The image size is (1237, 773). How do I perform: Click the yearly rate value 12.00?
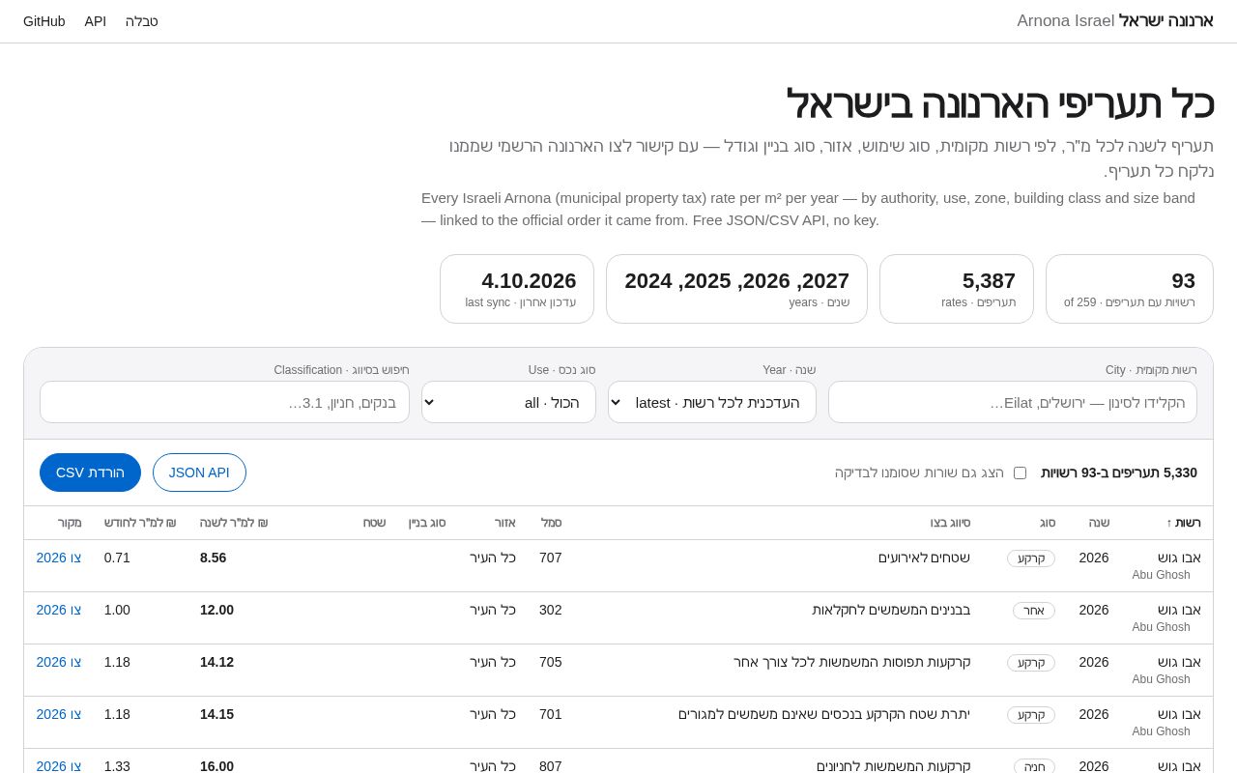[217, 610]
